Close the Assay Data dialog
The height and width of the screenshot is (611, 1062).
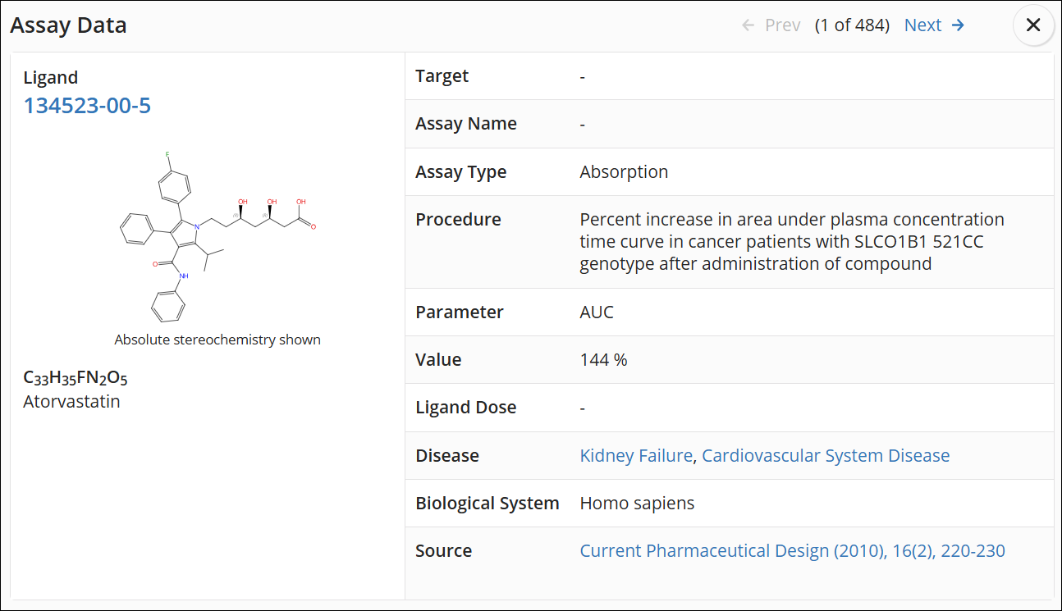[1033, 25]
